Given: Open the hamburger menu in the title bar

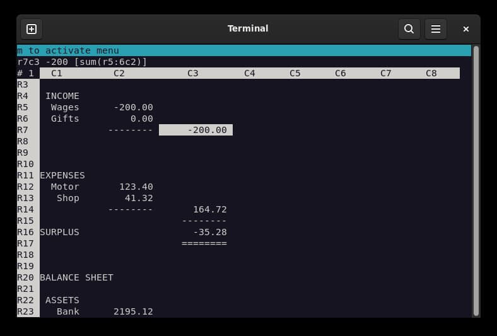Looking at the screenshot, I should (435, 29).
